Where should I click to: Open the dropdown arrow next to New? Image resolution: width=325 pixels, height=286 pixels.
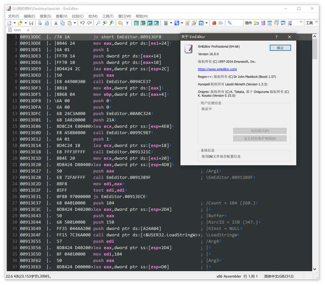pyautogui.click(x=15, y=23)
